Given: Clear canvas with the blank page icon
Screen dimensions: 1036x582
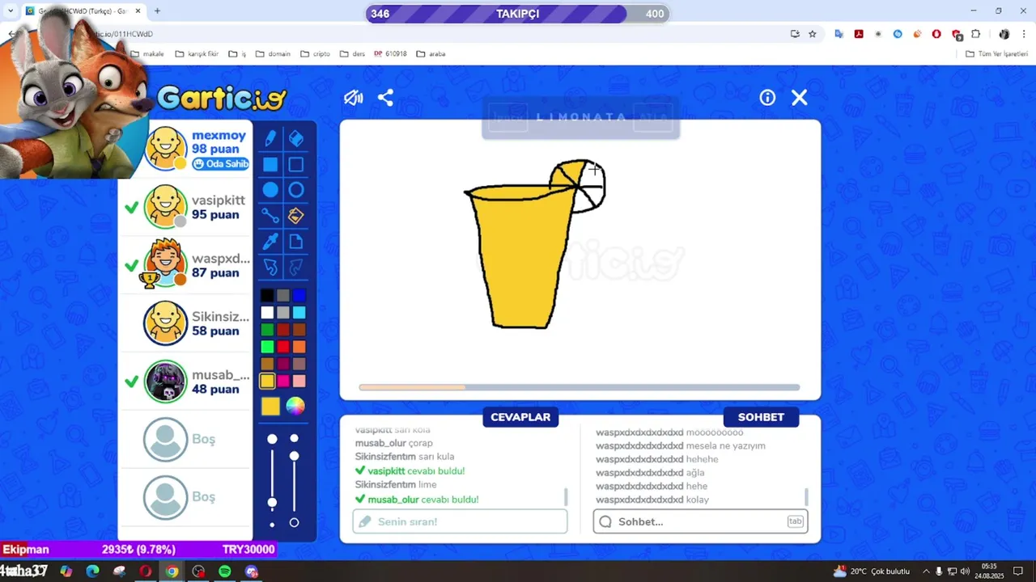Looking at the screenshot, I should pyautogui.click(x=296, y=242).
